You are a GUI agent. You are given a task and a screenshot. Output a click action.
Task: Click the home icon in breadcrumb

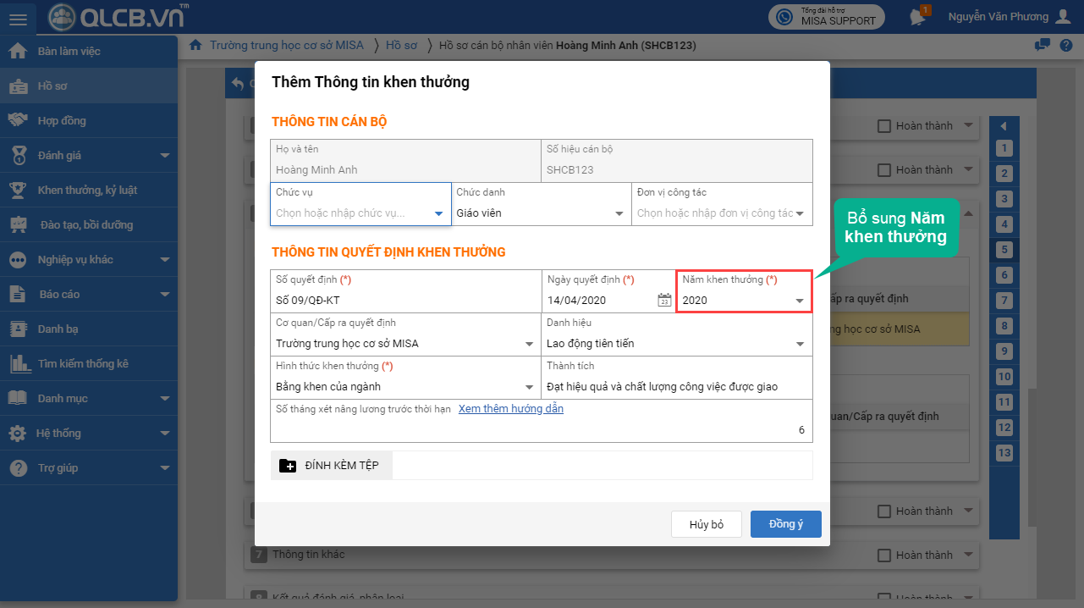(x=195, y=45)
